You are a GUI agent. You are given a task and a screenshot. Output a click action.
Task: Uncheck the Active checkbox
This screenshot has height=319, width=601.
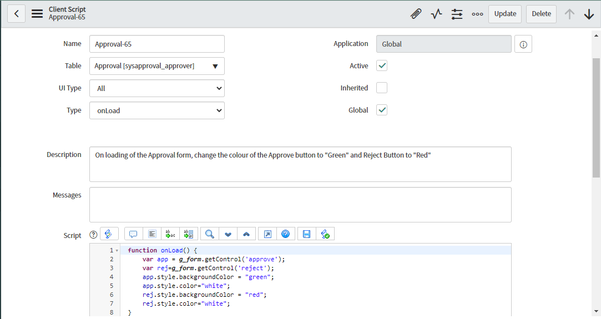pos(382,66)
